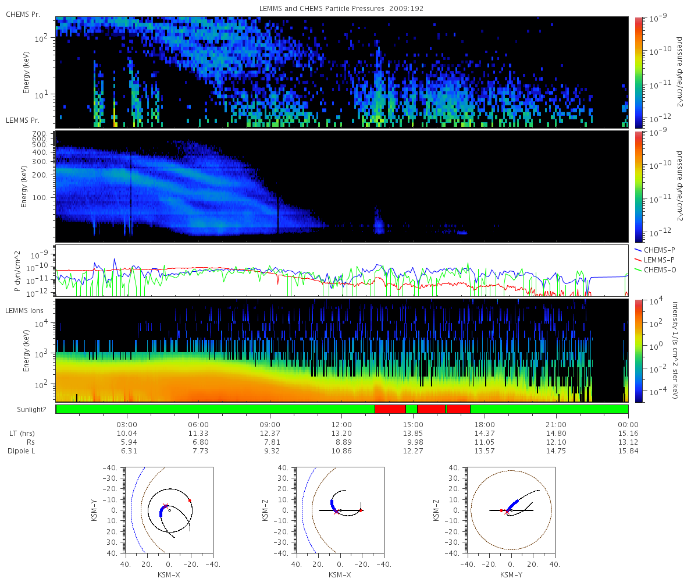This screenshot has width=698, height=582.
Task: Click the pressure line plot panel
Action: click(x=342, y=271)
